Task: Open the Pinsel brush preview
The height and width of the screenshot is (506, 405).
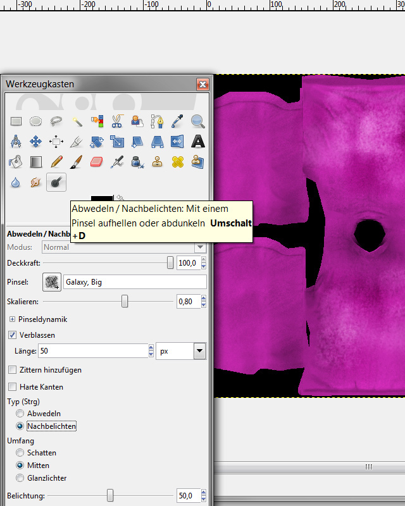Action: 52,282
